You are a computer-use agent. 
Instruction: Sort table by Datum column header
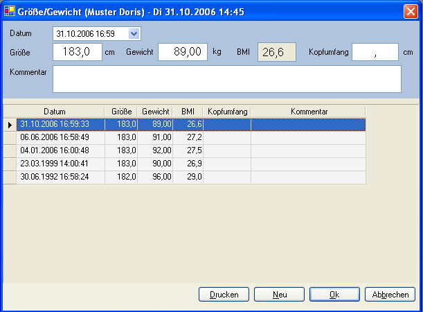tap(54, 111)
